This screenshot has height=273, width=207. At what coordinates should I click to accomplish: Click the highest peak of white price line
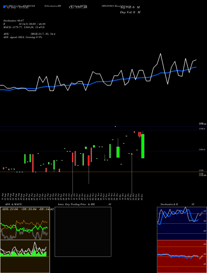point(161,54)
